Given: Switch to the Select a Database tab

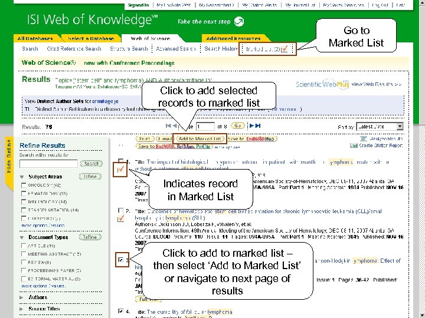Looking at the screenshot, I should (91, 38).
